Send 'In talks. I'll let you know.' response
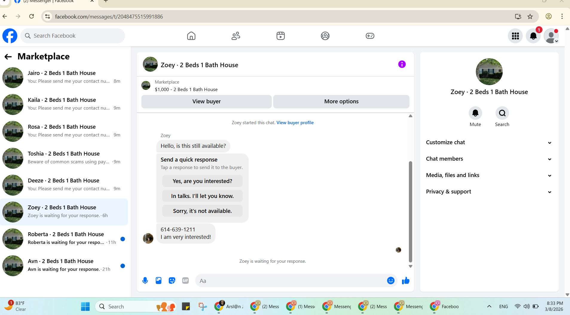The image size is (570, 315). 202,196
